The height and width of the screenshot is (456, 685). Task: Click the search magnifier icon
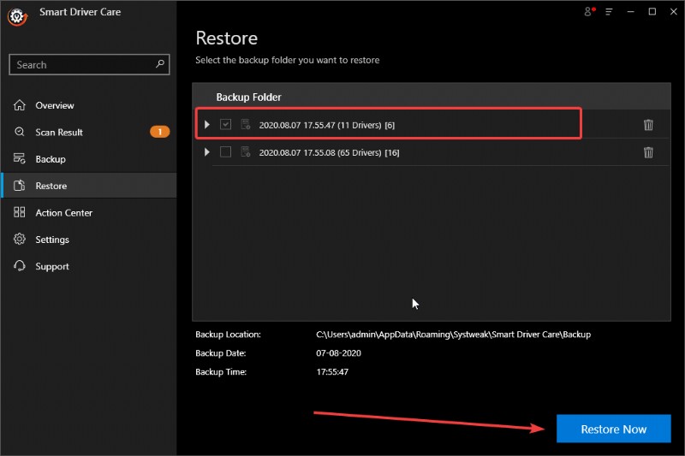160,64
